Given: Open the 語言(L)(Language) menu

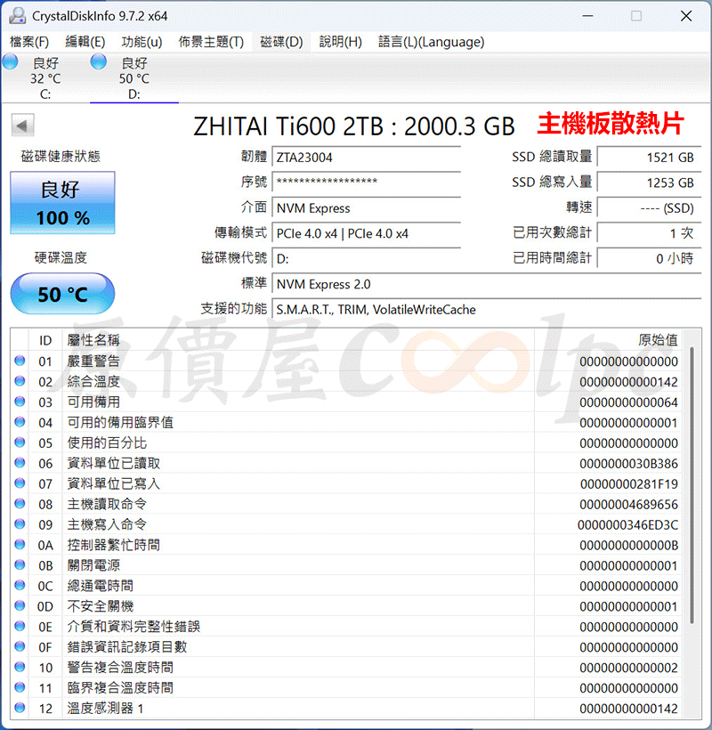Looking at the screenshot, I should 431,42.
